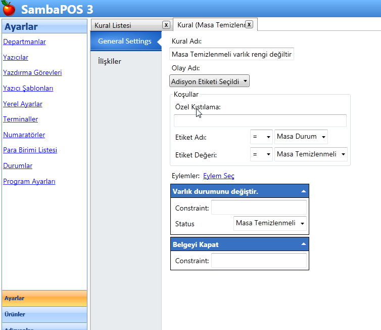Open the Olay Adı event dropdown
Image resolution: width=381 pixels, height=330 pixels.
[x=209, y=81]
